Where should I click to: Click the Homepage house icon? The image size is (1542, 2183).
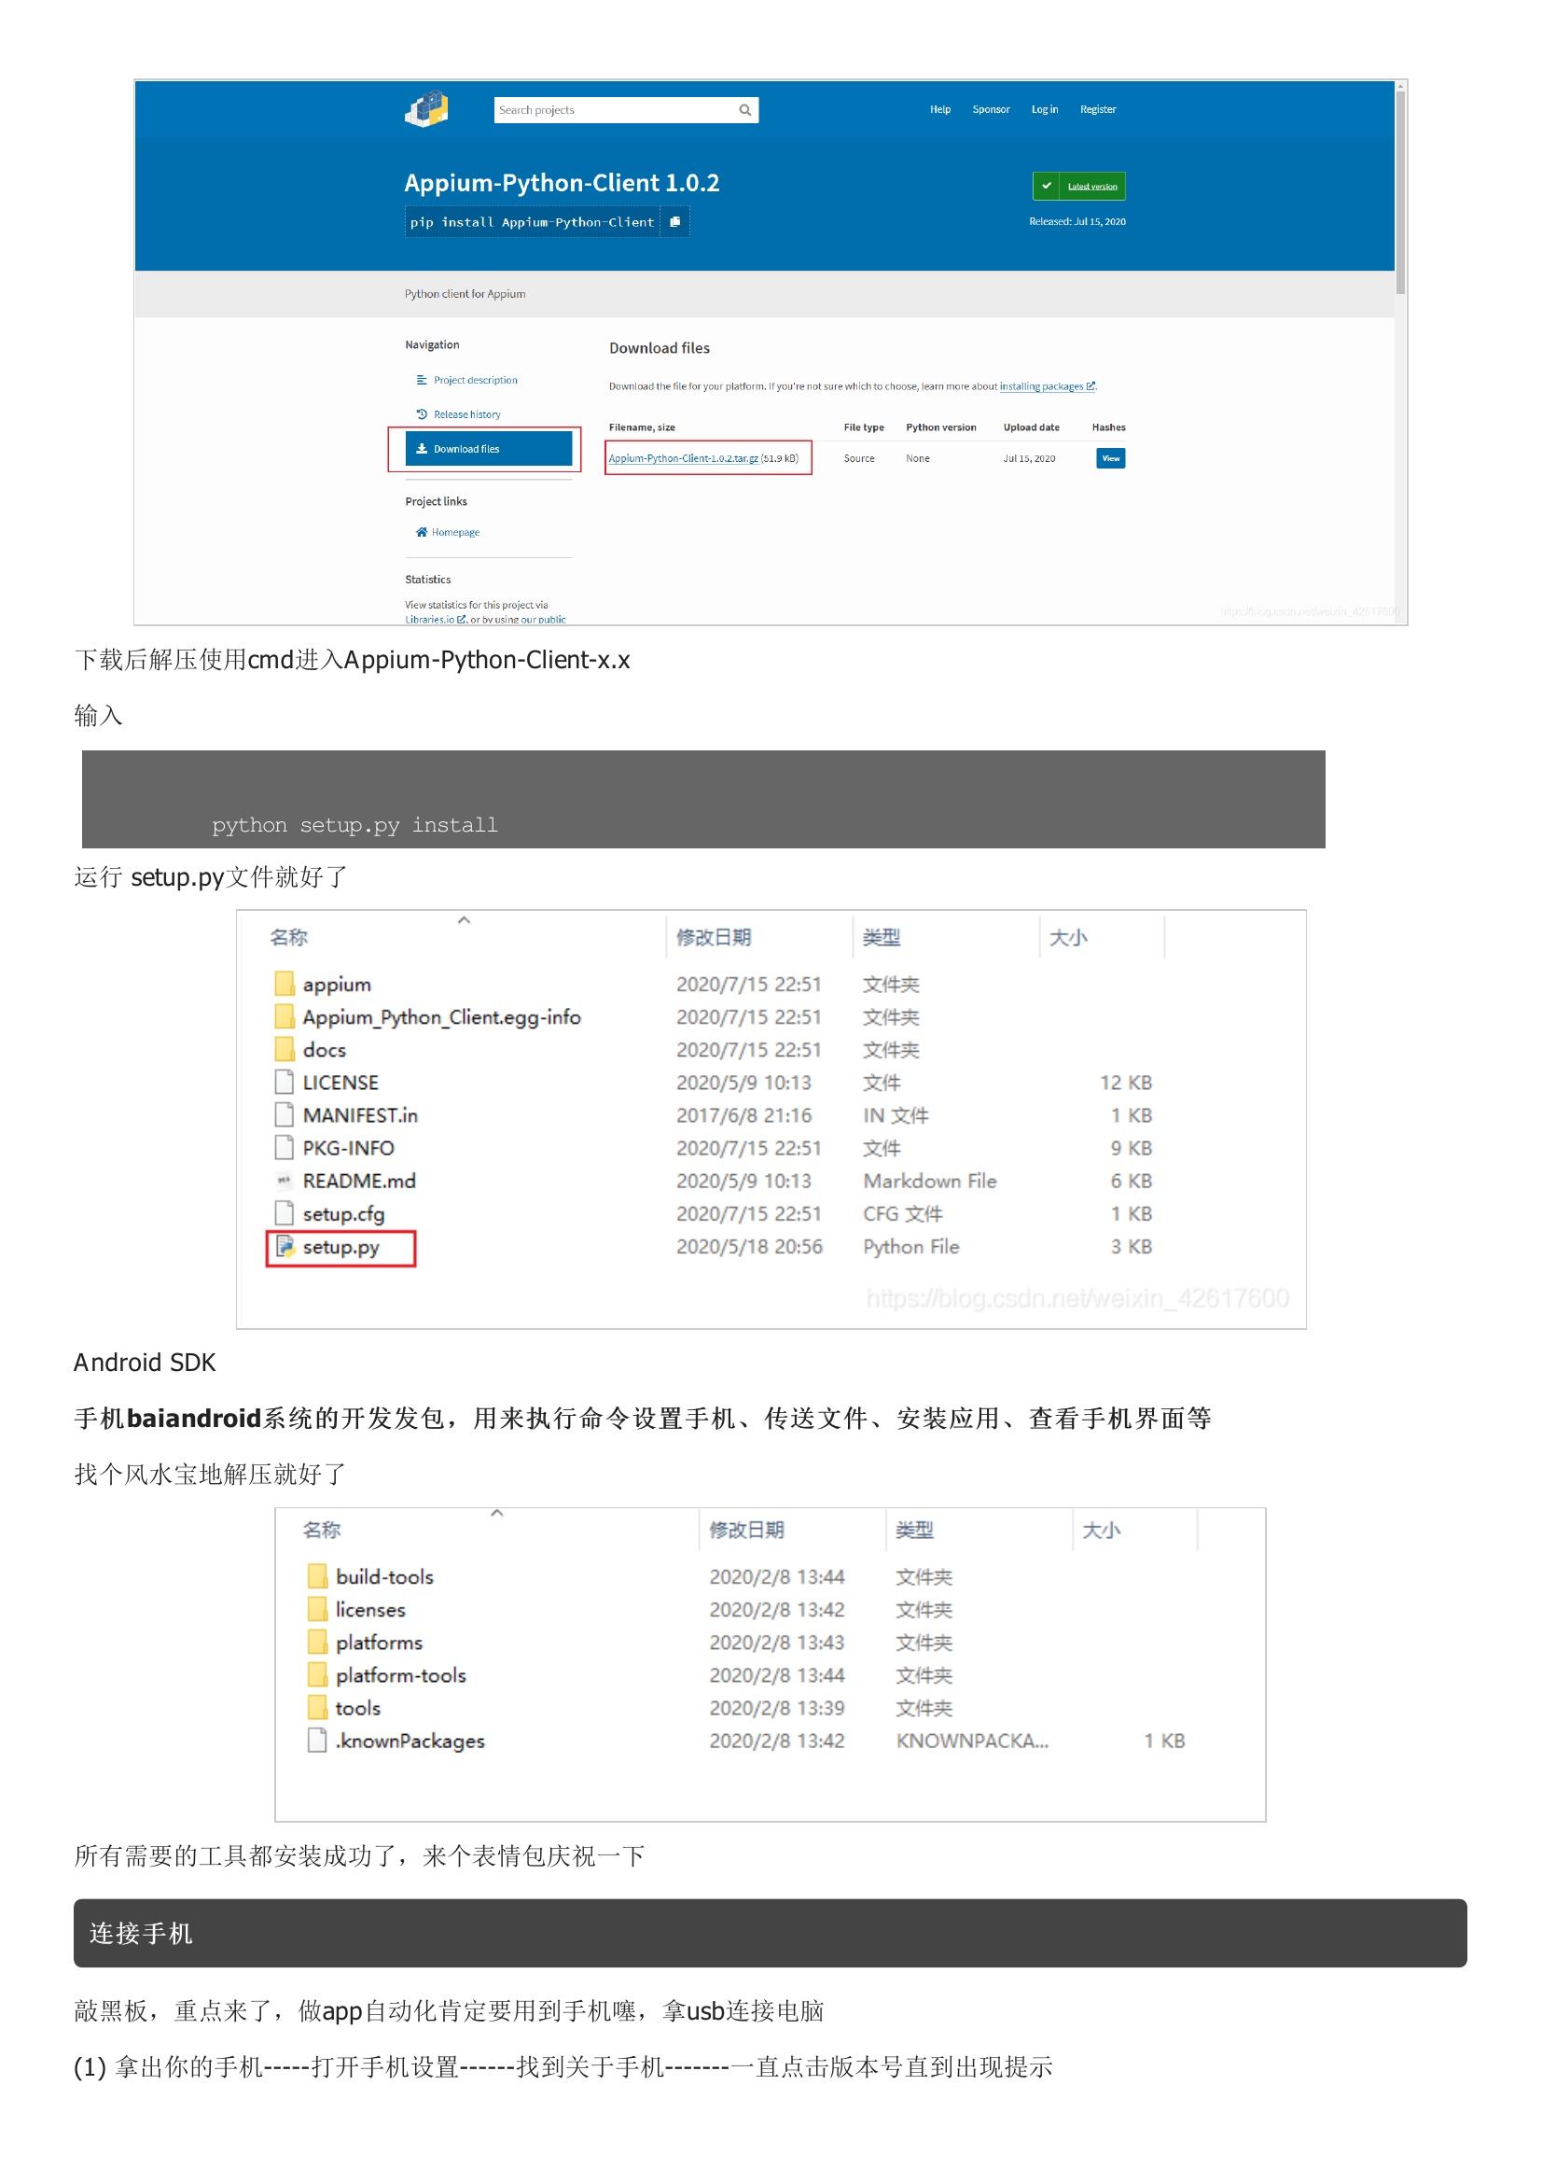coord(422,532)
